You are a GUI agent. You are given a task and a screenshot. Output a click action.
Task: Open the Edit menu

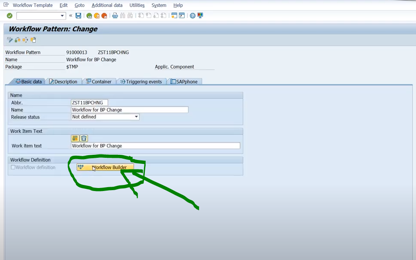click(x=63, y=5)
